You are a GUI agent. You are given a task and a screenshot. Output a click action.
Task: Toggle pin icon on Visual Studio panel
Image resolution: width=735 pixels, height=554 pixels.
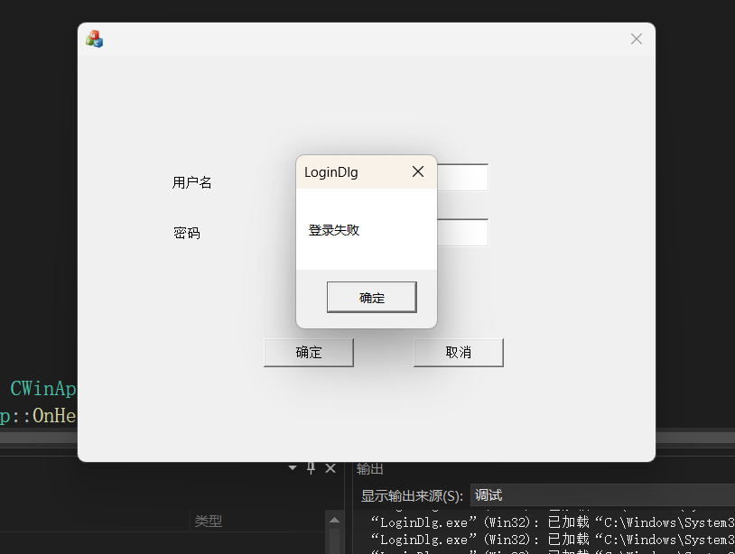311,468
